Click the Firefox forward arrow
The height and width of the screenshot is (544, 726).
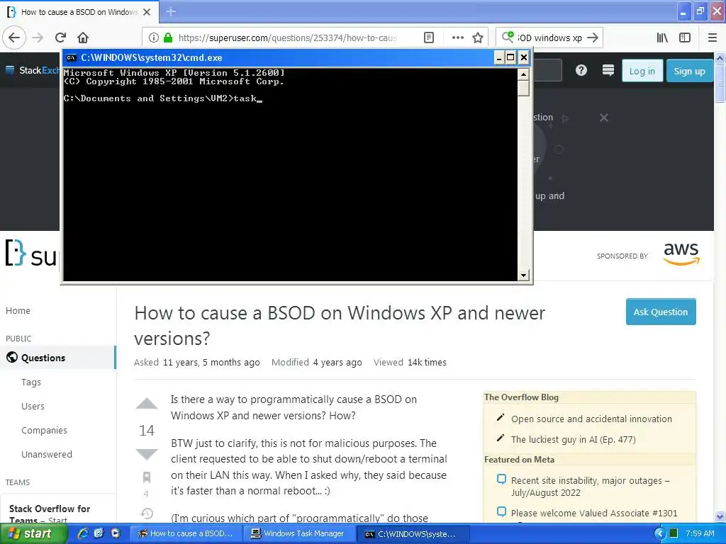pos(38,38)
